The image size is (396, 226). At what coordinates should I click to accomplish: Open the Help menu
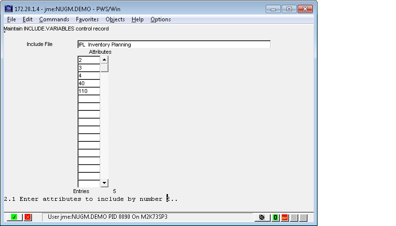[137, 19]
